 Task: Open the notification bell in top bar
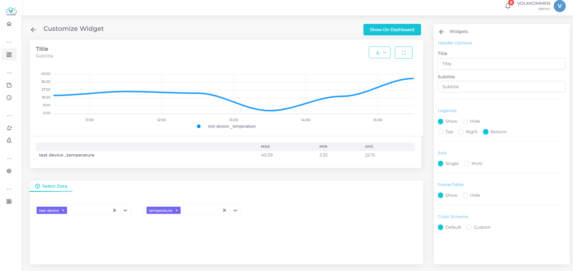pyautogui.click(x=508, y=6)
